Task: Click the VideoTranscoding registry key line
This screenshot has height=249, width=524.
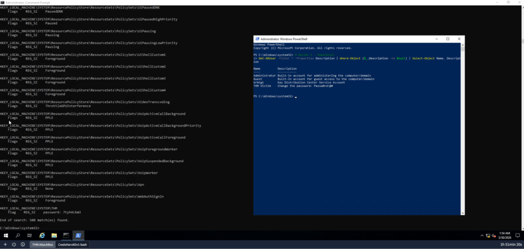Action: pyautogui.click(x=85, y=102)
